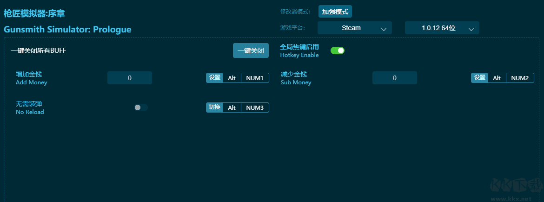Click the 加强模式 mode button
This screenshot has height=202, width=544.
[335, 12]
